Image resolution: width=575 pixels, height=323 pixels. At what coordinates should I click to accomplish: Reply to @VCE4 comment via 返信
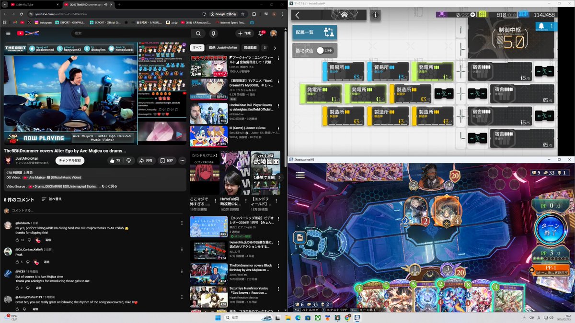pyautogui.click(x=38, y=288)
